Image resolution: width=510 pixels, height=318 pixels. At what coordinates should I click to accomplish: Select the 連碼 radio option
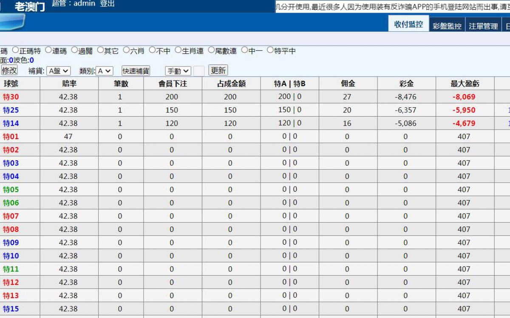(x=48, y=50)
